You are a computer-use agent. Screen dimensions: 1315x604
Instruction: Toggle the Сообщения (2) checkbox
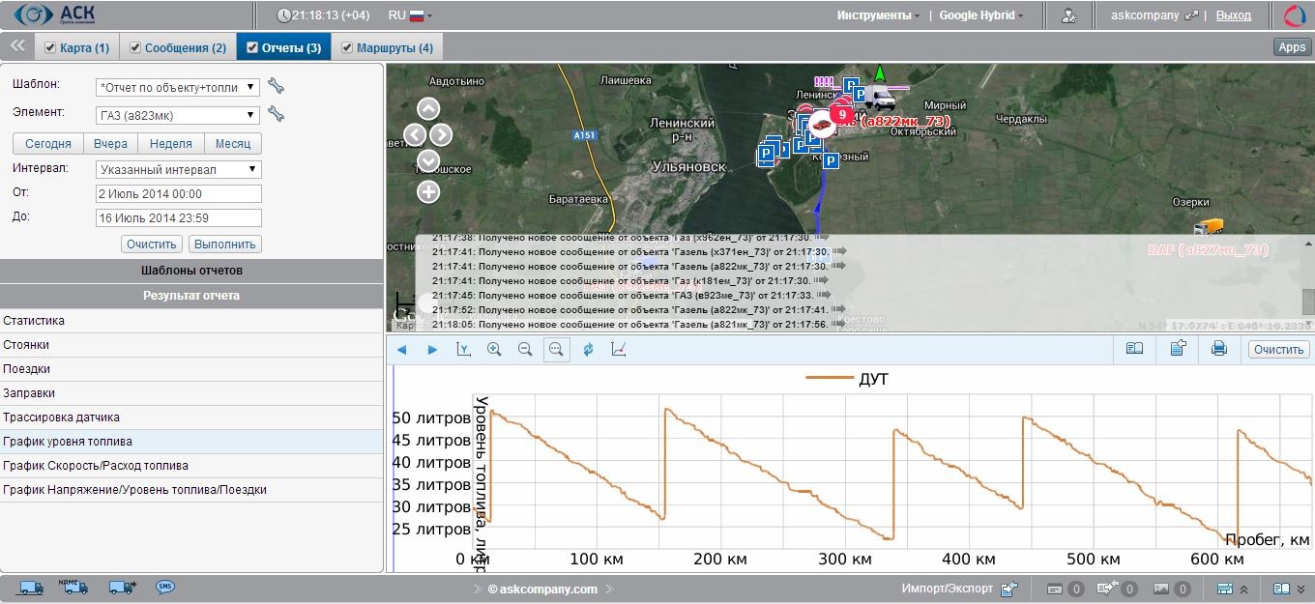[135, 47]
